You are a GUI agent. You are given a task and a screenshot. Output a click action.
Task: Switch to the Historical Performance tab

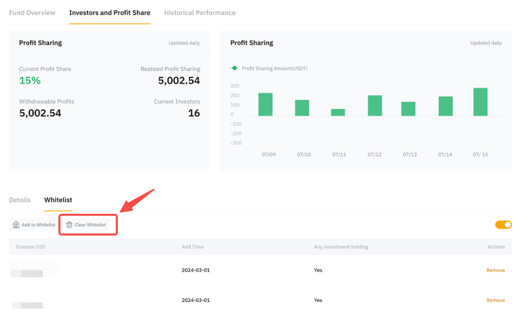199,13
